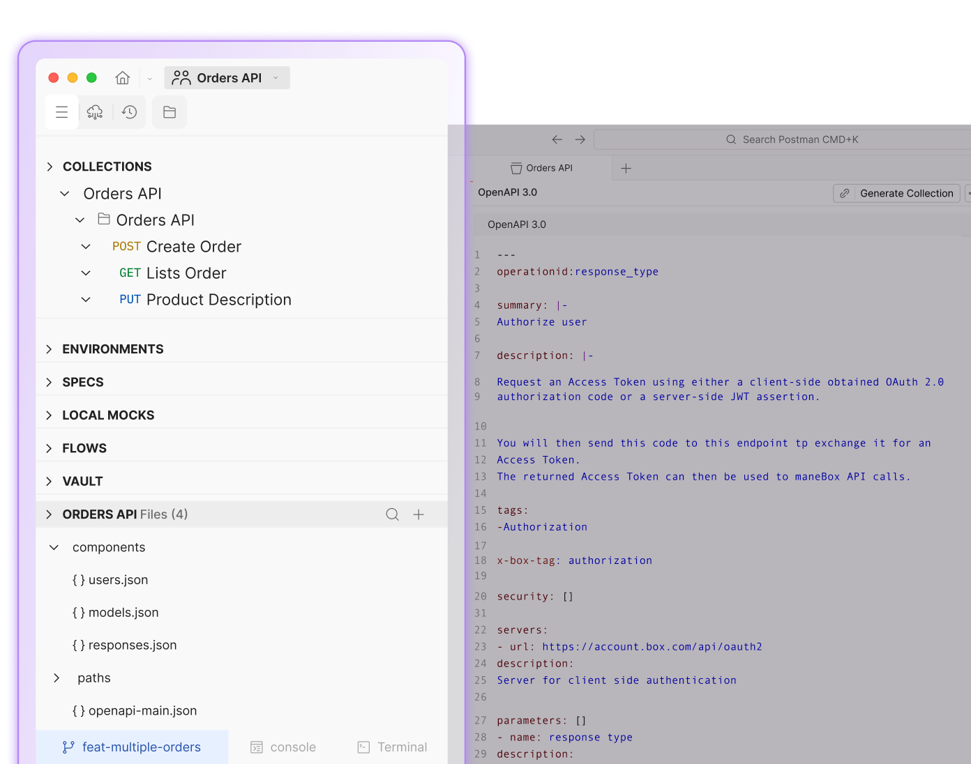Viewport: 971px width, 764px height.
Task: Click the folder files icon in the toolbar
Action: pos(170,112)
